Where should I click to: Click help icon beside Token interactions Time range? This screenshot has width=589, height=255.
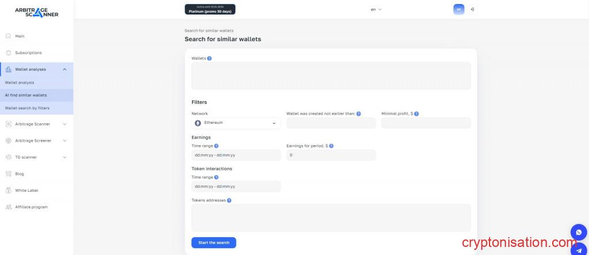pyautogui.click(x=216, y=177)
